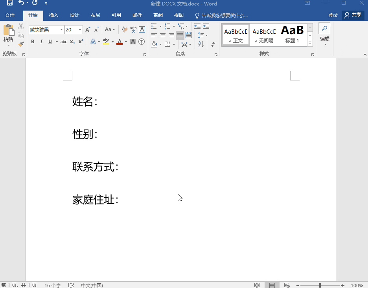Image resolution: width=368 pixels, height=288 pixels.
Task: Click the 登录 sign-in link
Action: tap(333, 15)
